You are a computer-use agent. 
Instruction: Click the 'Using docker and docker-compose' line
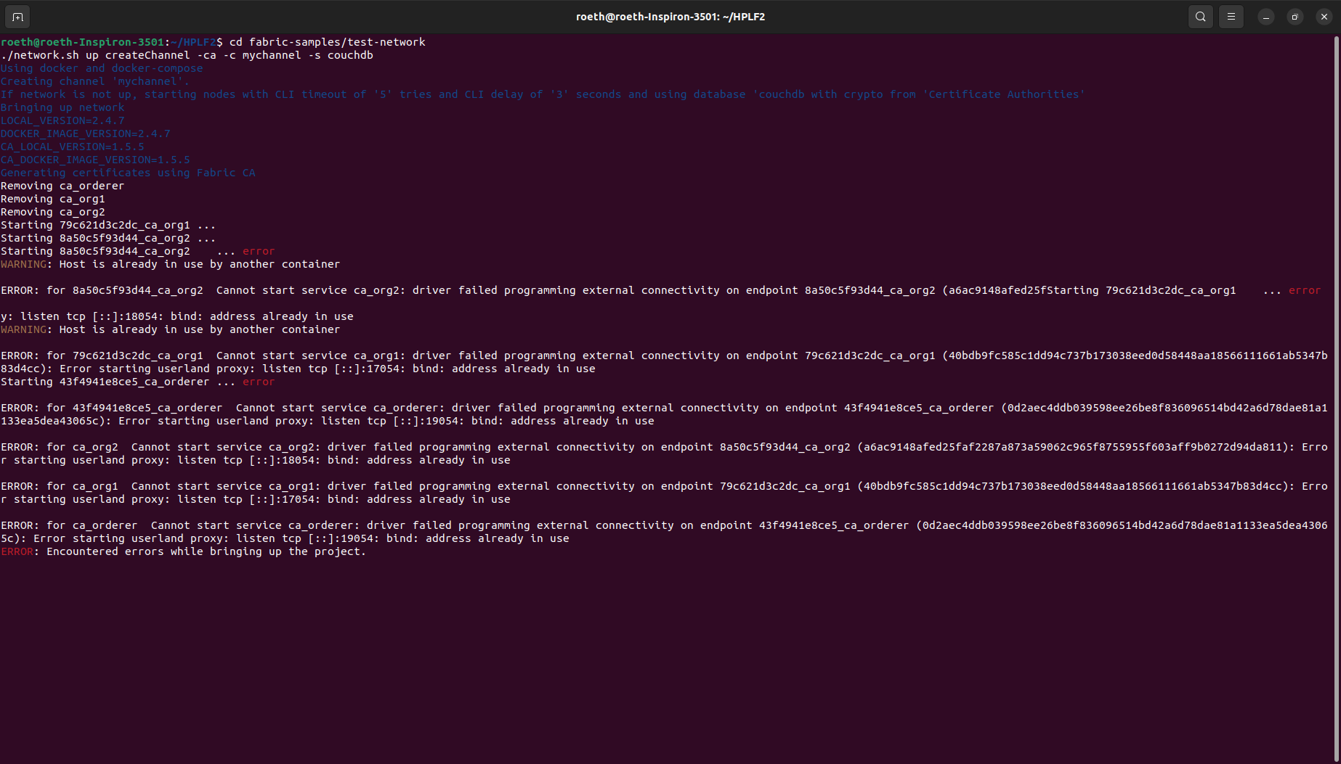(102, 68)
